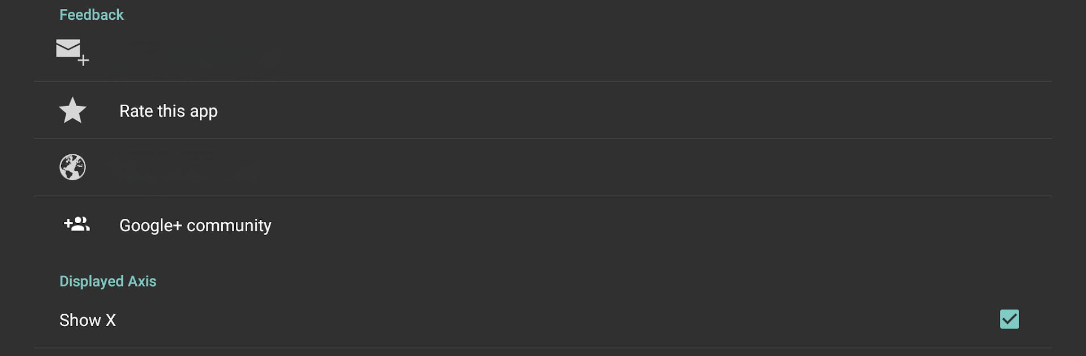1086x356 pixels.
Task: Select the Displayed Axis section header
Action: coord(108,281)
